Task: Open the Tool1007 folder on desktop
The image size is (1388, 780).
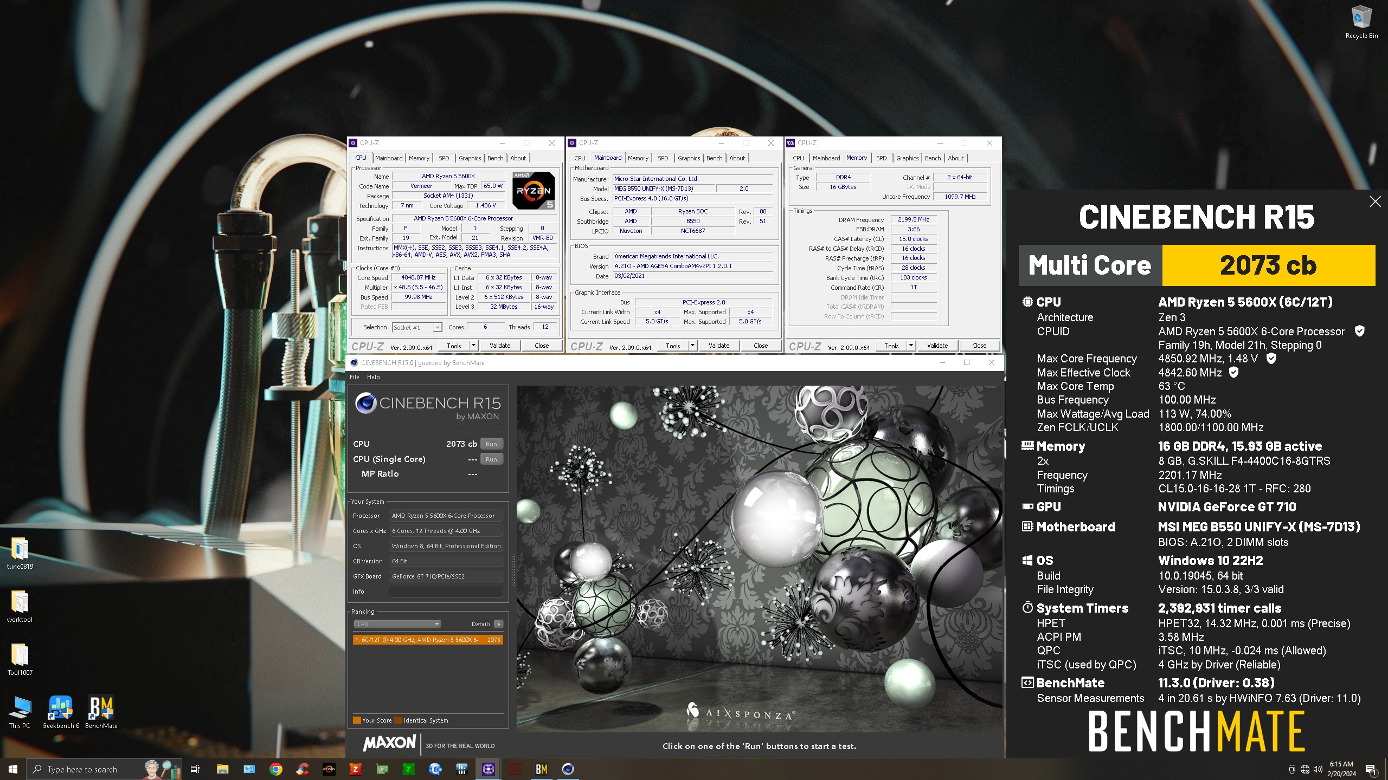Action: tap(20, 660)
